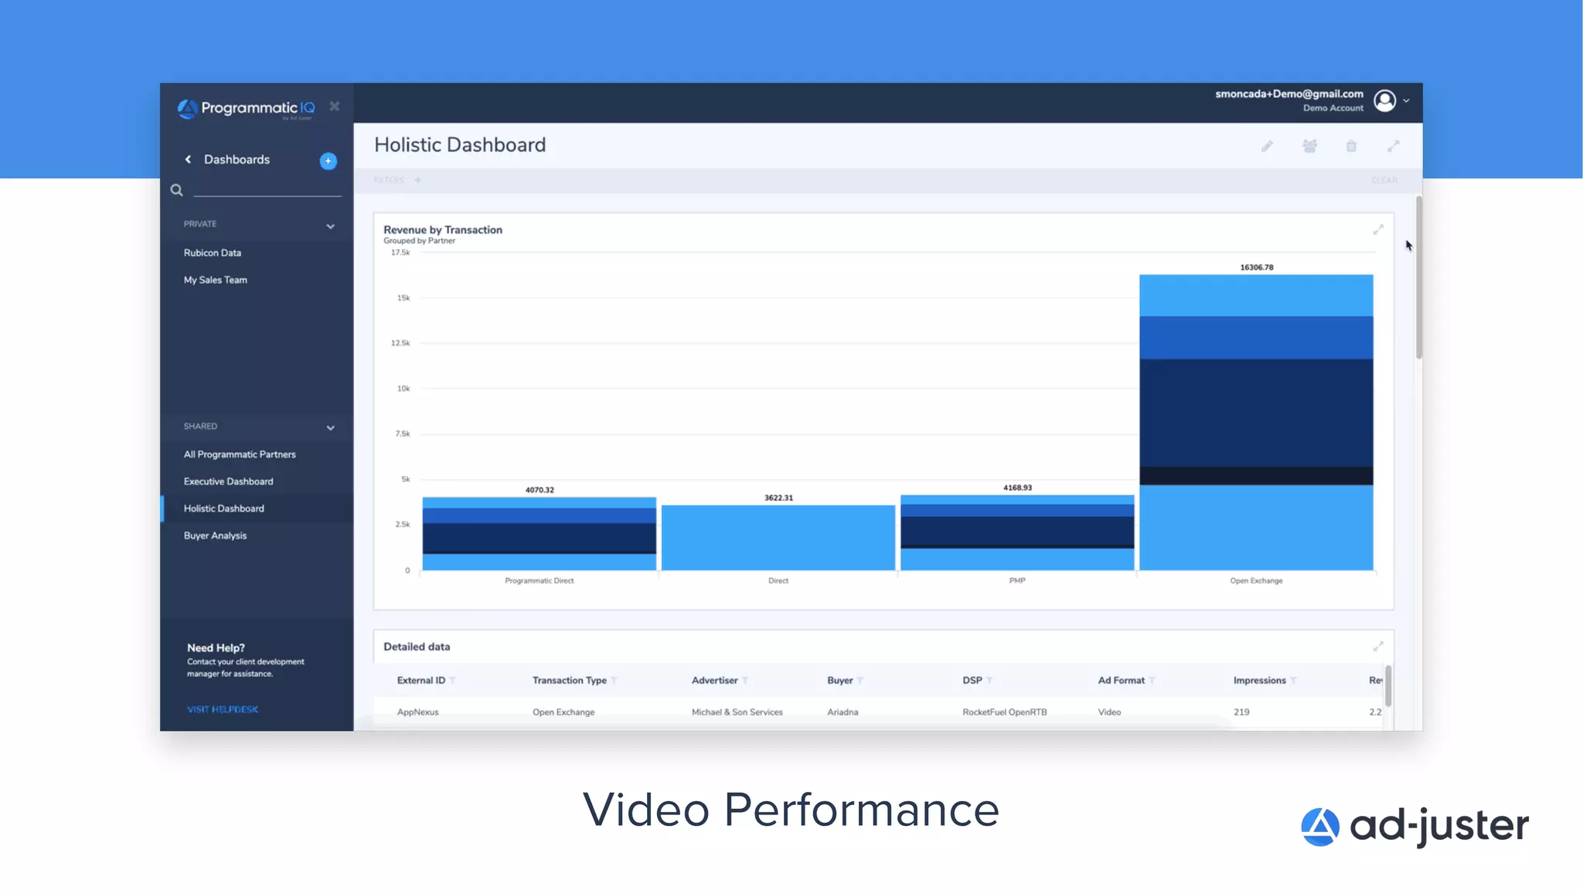
Task: Click the Holistic Dashboard title
Action: pos(460,145)
